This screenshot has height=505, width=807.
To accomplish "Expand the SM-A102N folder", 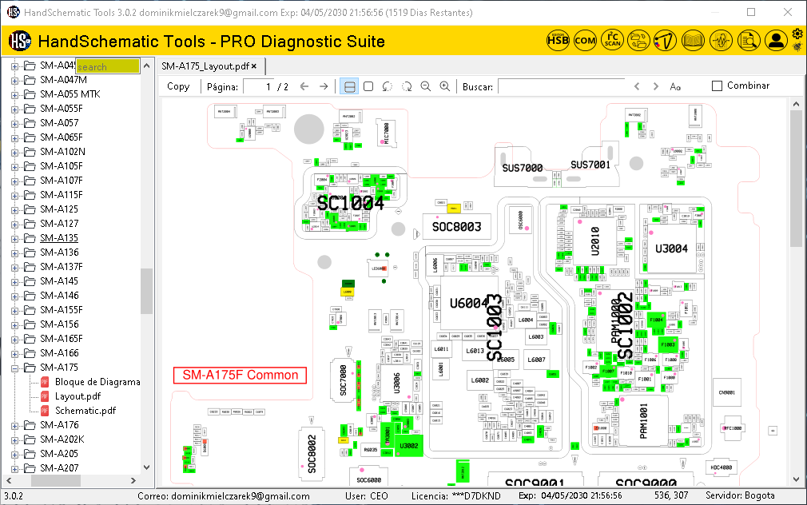I will [x=14, y=153].
